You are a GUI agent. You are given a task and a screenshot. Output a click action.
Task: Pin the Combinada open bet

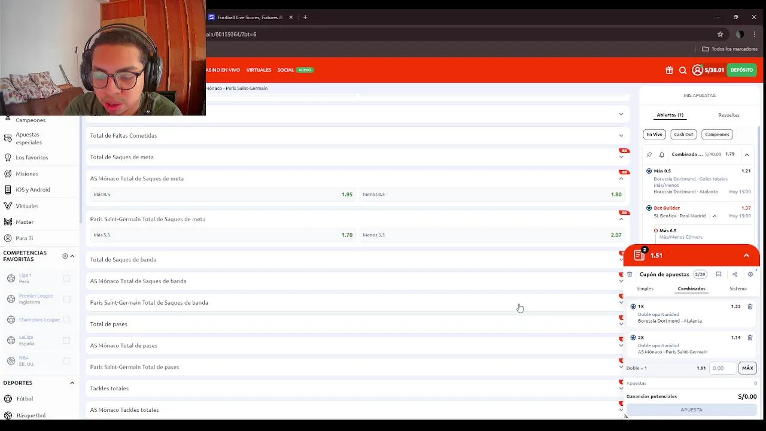pos(649,154)
